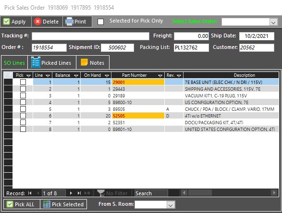The height and width of the screenshot is (213, 282).
Task: Check the Pick box for part 89505
Action: (23, 109)
